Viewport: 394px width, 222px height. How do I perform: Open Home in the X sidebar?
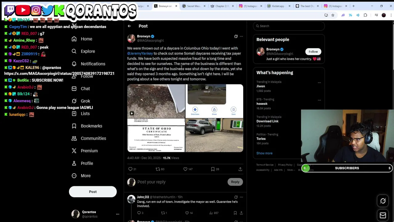[x=82, y=39]
